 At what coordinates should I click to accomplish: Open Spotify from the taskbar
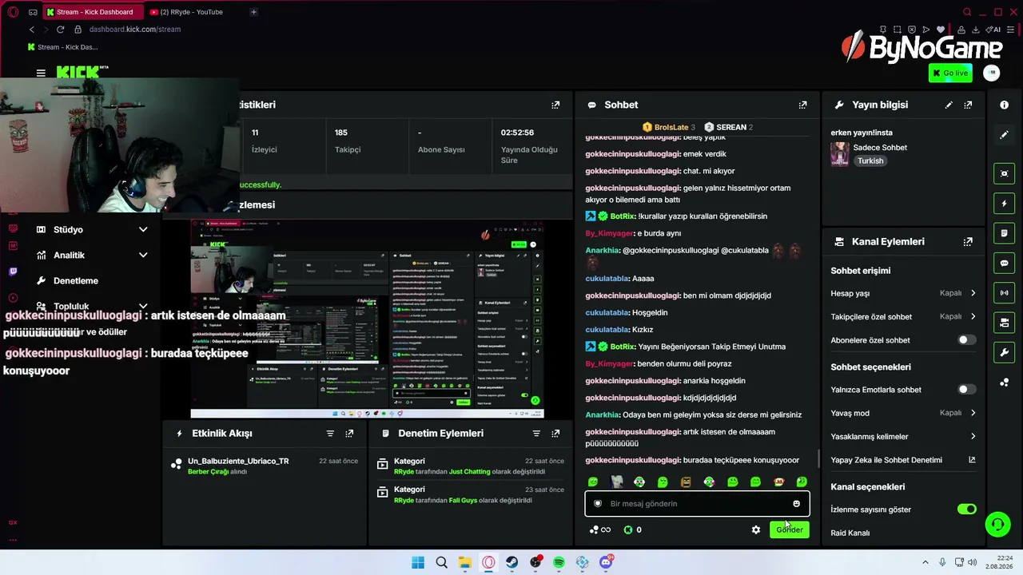559,563
